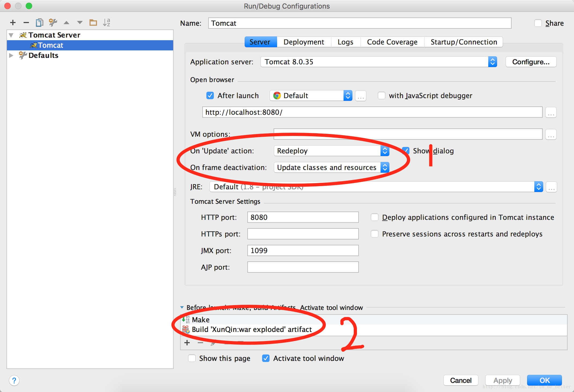Image resolution: width=574 pixels, height=392 pixels.
Task: Open the help question mark
Action: tap(14, 380)
